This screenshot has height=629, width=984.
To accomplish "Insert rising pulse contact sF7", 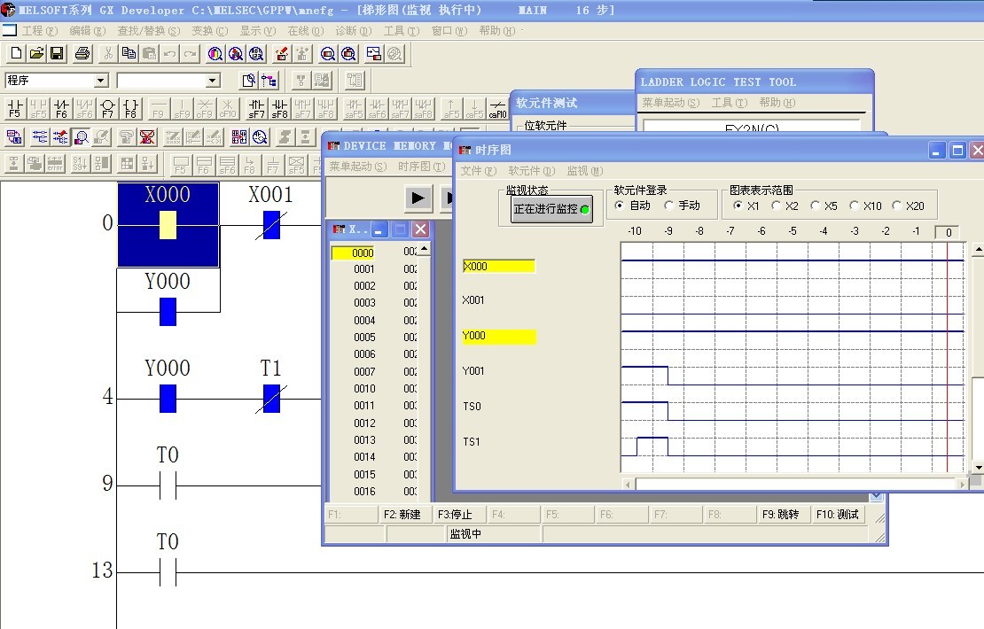I will (256, 109).
